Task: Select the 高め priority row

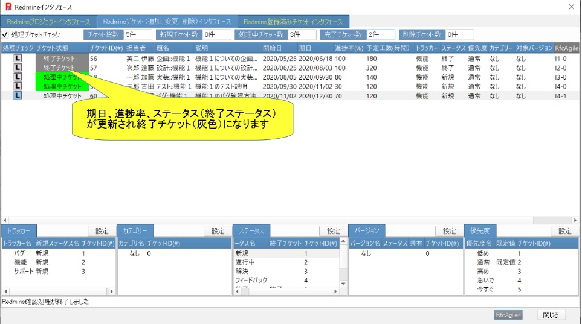Action: (x=522, y=271)
